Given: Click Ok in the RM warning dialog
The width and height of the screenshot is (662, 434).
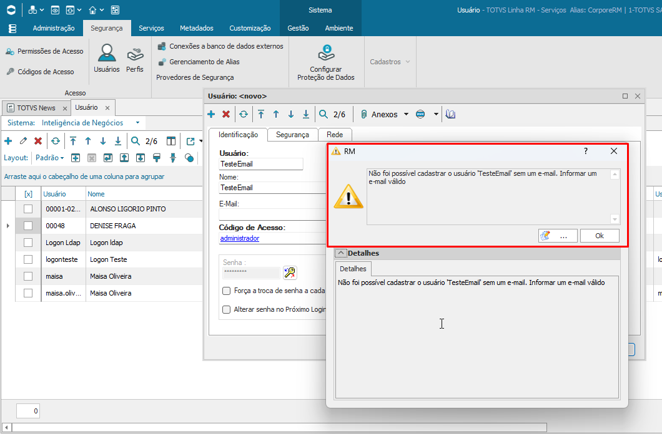Looking at the screenshot, I should click(x=600, y=236).
